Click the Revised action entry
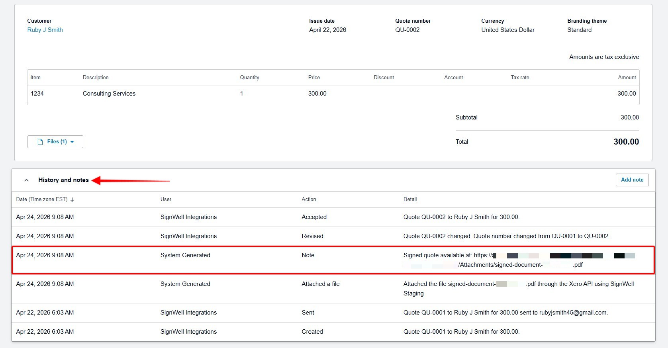Viewport: 668px width, 348px height. [312, 236]
